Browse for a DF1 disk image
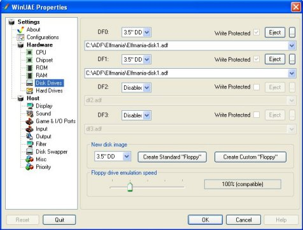Screen dimensions: 303x230 pos(292,59)
